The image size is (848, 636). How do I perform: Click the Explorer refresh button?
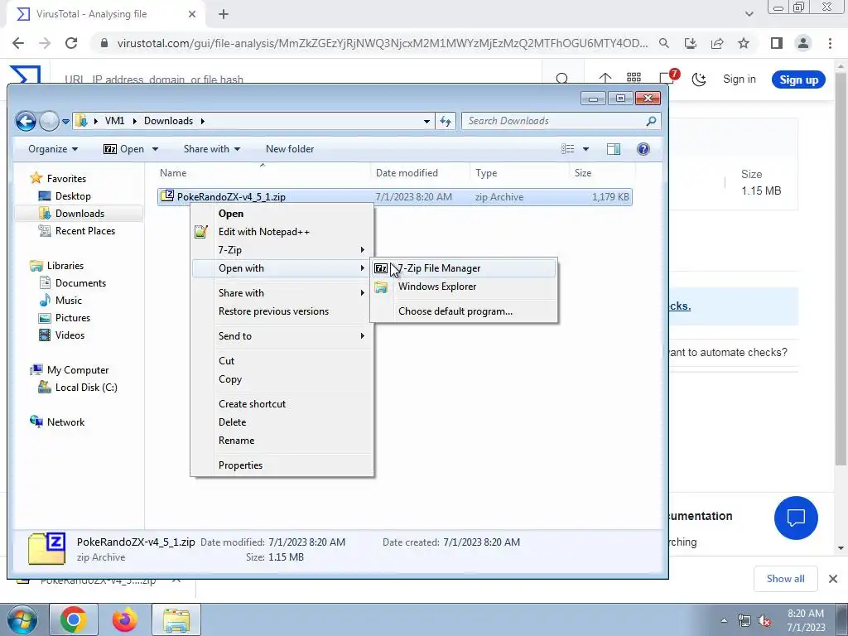446,121
